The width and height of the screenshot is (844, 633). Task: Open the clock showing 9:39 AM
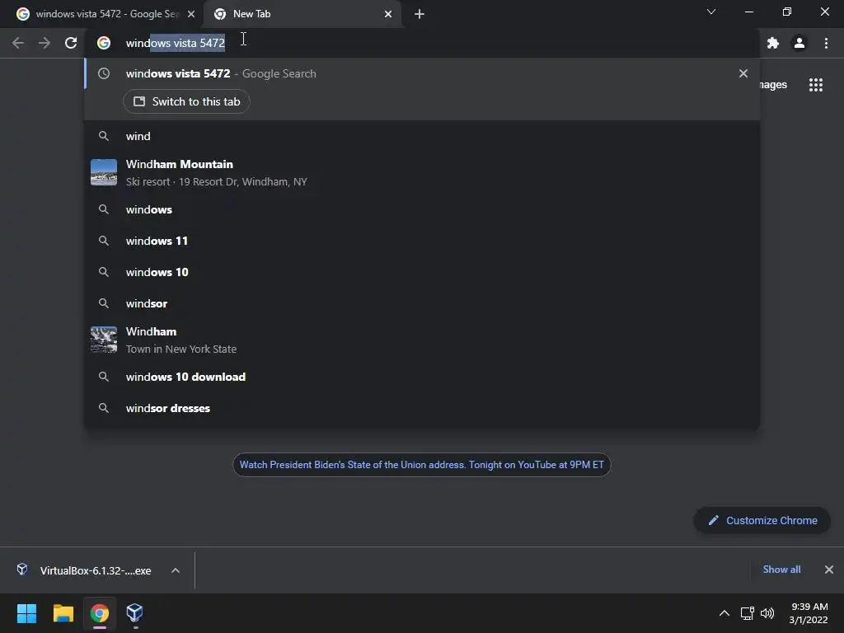pos(809,613)
